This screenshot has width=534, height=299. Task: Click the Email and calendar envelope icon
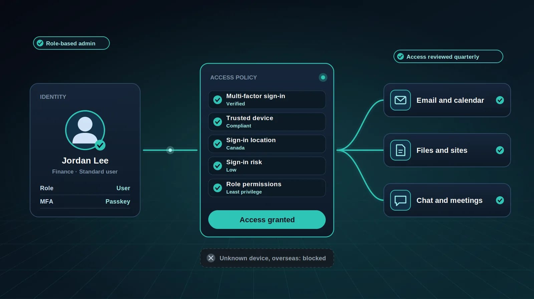[x=400, y=100]
